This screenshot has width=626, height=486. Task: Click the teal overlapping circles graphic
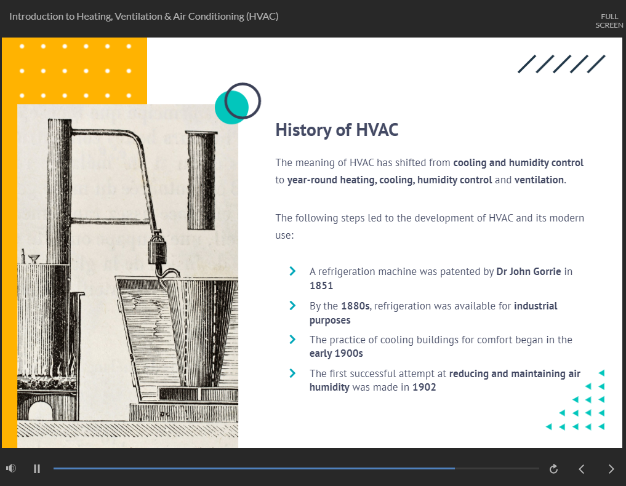[x=238, y=103]
